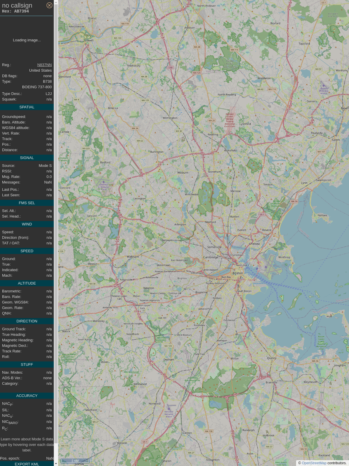This screenshot has height=466, width=349.
Task: Select the ALTITUDE section header
Action: coord(27,283)
